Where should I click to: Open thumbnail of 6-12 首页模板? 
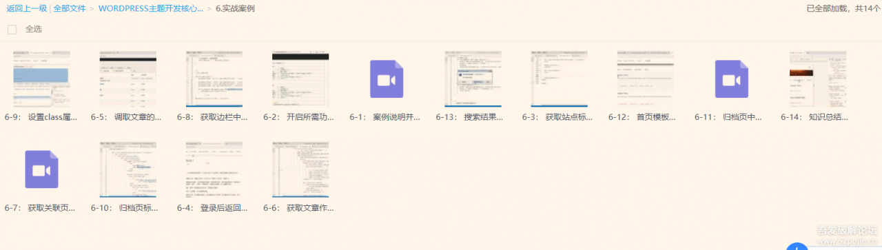[645, 79]
